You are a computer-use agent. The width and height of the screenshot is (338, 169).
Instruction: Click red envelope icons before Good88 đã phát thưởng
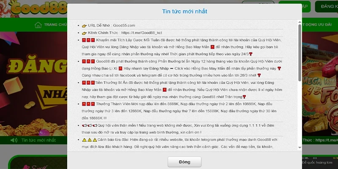pos(88,61)
